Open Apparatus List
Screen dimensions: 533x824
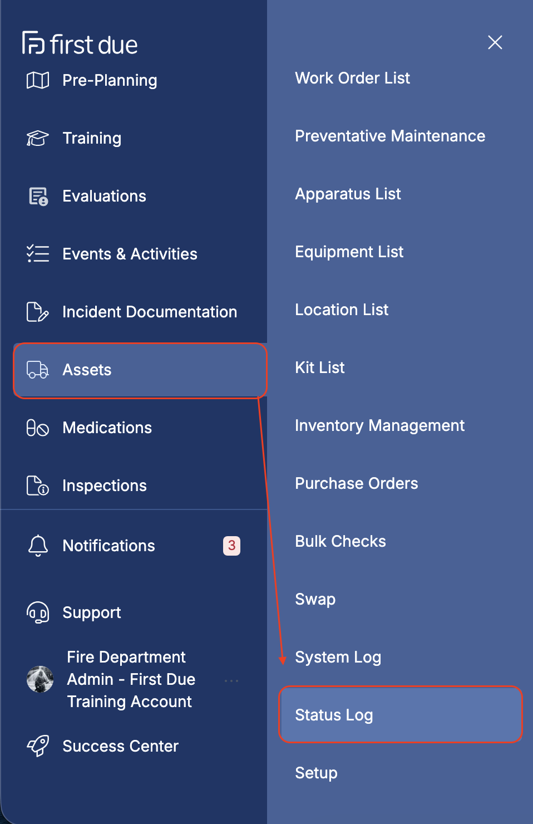click(x=348, y=194)
